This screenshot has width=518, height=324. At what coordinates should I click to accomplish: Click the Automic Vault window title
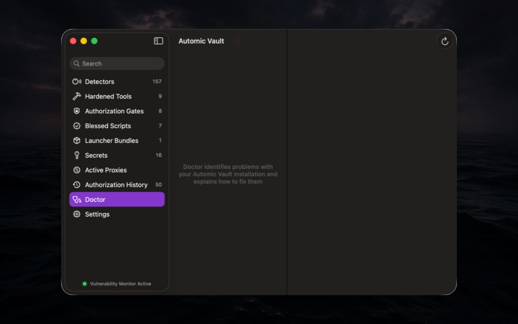201,41
